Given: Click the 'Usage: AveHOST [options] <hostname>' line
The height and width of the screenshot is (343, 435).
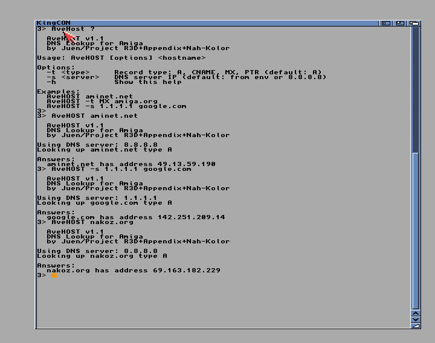Looking at the screenshot, I should pos(121,58).
